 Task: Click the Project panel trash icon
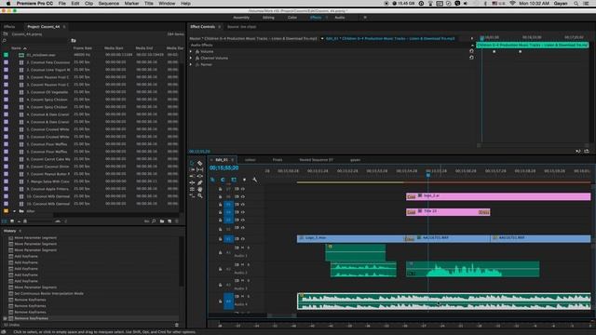click(x=177, y=221)
